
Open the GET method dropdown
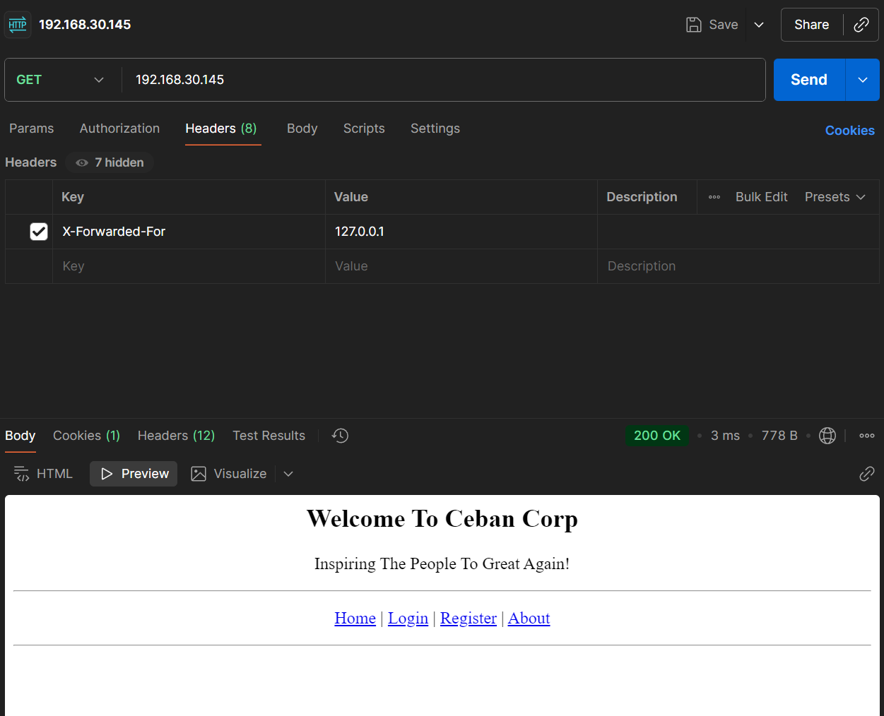60,80
